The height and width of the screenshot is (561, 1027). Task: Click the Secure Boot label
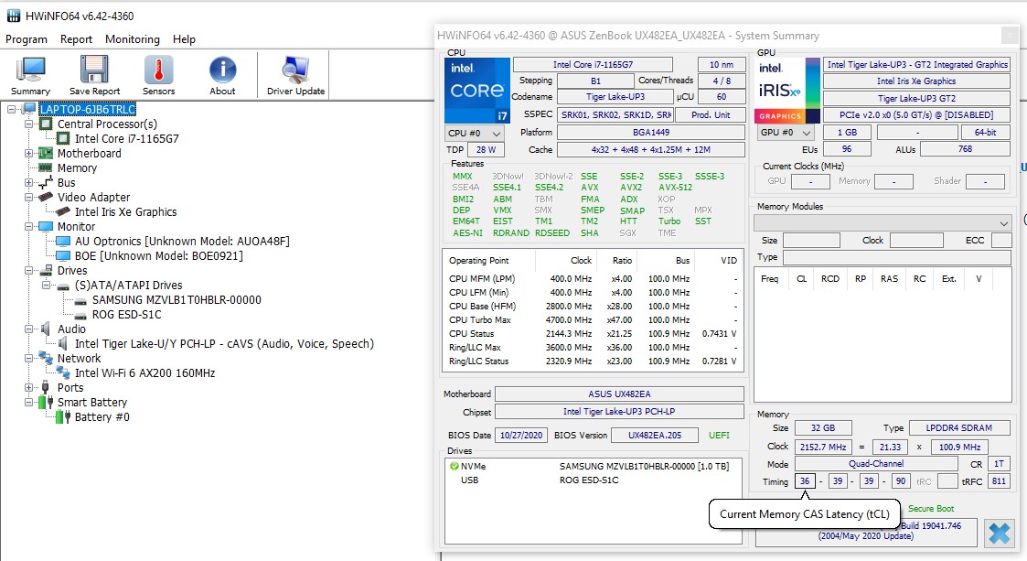click(931, 509)
